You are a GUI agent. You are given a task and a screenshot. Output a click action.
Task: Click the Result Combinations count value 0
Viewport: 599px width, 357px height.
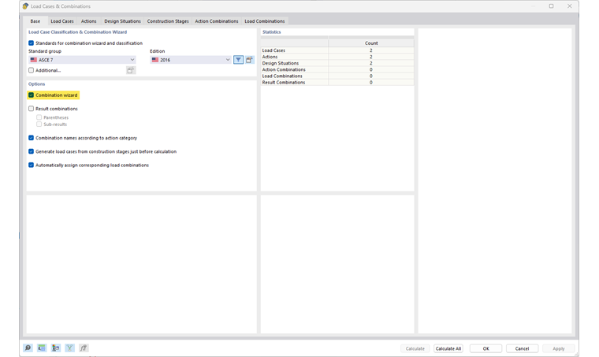tap(371, 83)
